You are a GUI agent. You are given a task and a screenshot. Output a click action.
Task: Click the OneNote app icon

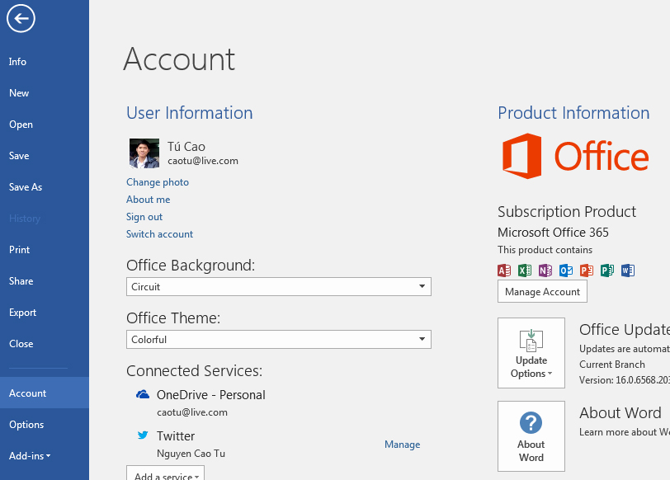(x=545, y=271)
